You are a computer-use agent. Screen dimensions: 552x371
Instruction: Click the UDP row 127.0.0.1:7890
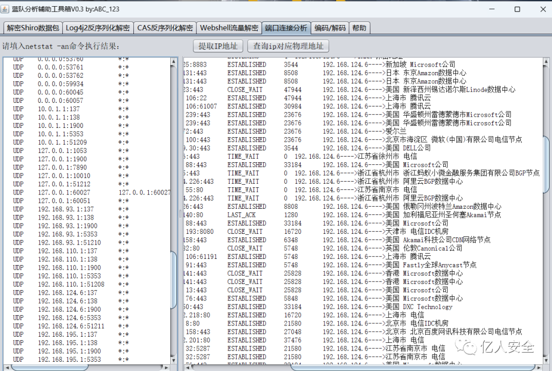tap(71, 167)
